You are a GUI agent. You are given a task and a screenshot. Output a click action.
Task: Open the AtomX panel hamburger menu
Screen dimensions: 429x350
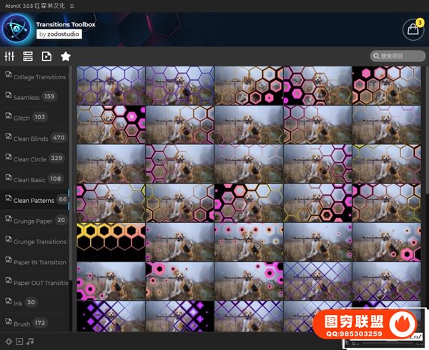tap(71, 6)
